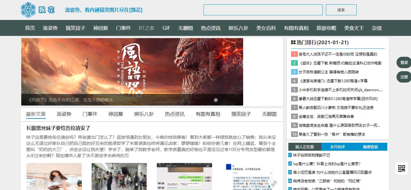Open BT之家 navigation item
Viewport: 411px width, 190px height.
(147, 28)
